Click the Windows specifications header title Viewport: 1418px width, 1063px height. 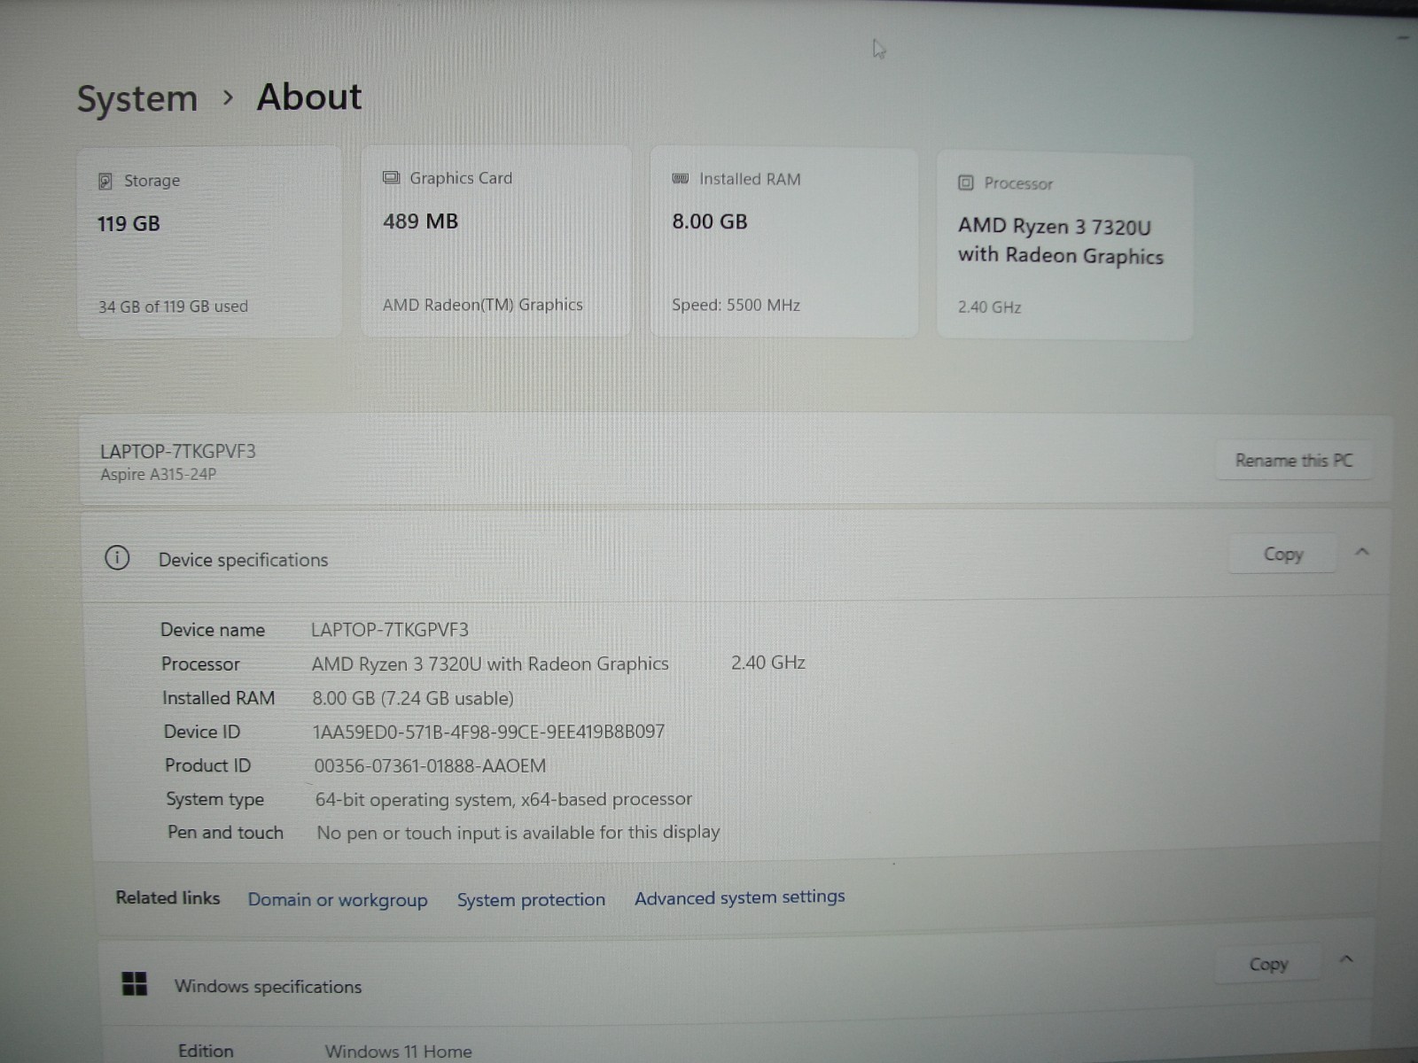268,987
